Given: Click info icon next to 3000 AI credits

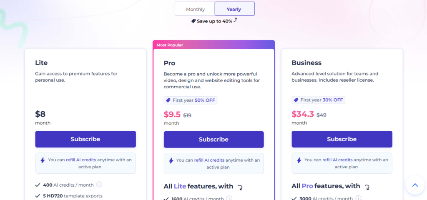Looking at the screenshot, I should pyautogui.click(x=357, y=198).
